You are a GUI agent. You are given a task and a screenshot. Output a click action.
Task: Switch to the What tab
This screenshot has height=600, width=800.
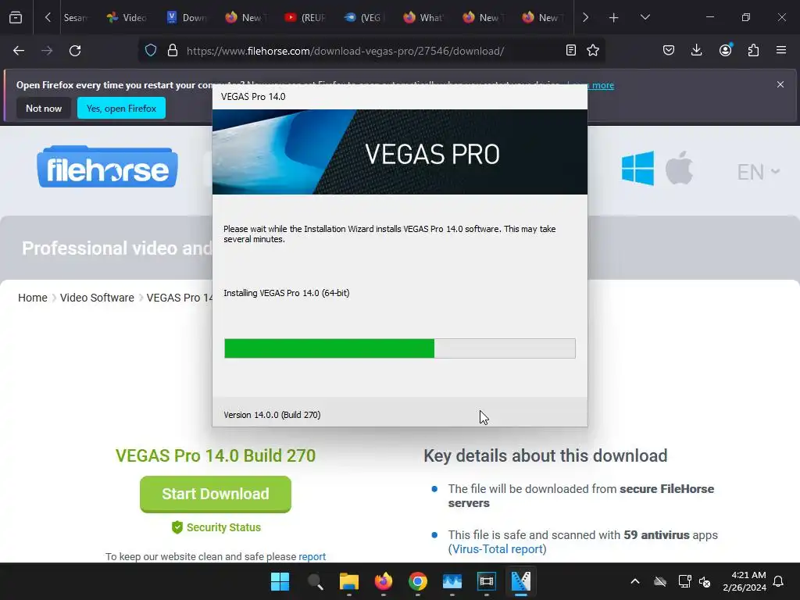(x=423, y=17)
